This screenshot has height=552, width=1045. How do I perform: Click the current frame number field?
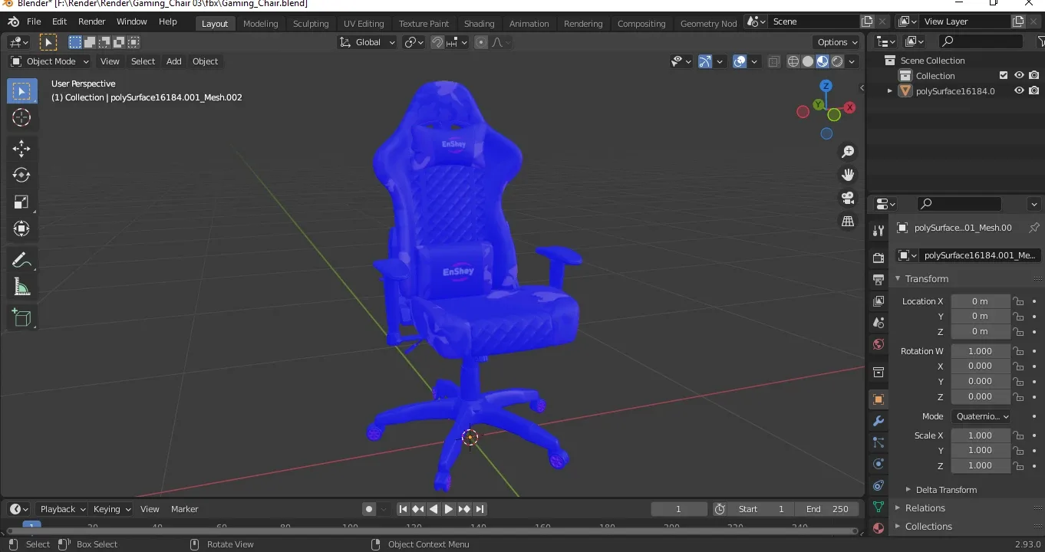[679, 509]
